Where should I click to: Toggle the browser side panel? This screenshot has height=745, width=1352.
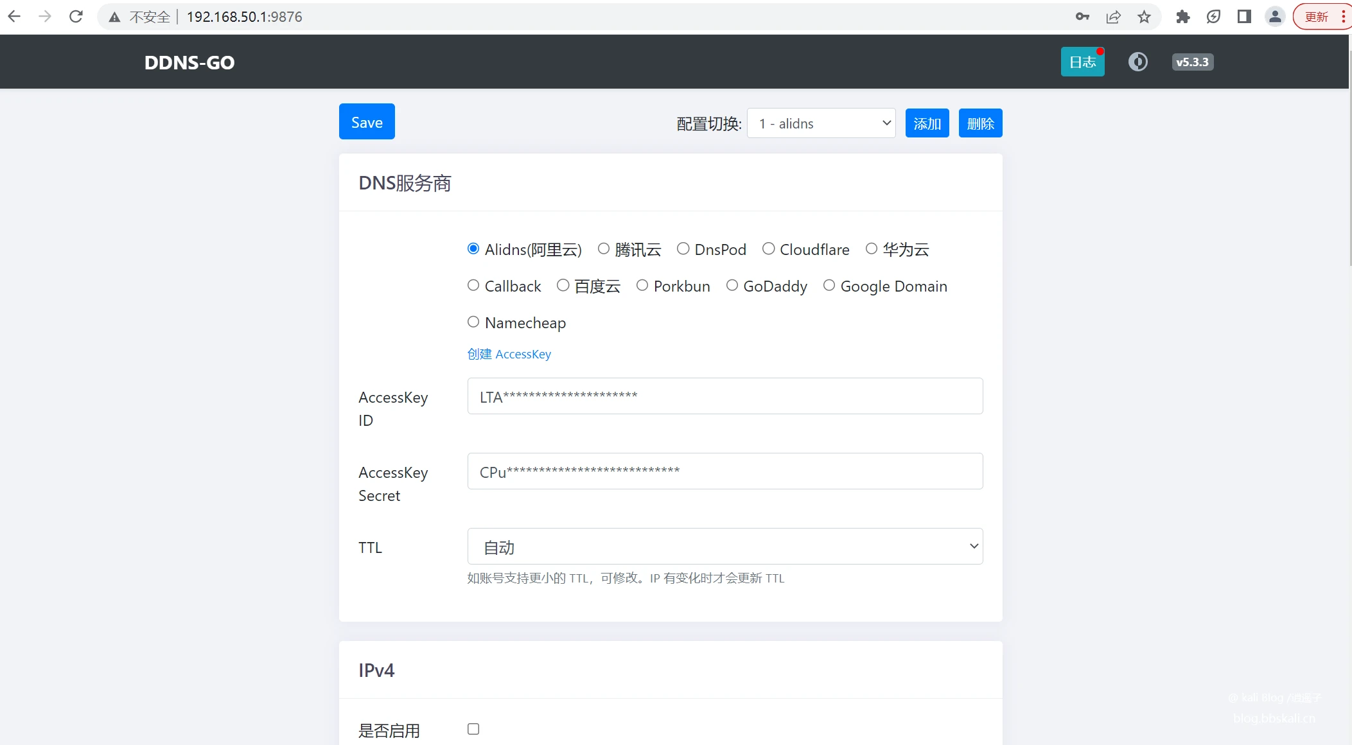[x=1244, y=17]
